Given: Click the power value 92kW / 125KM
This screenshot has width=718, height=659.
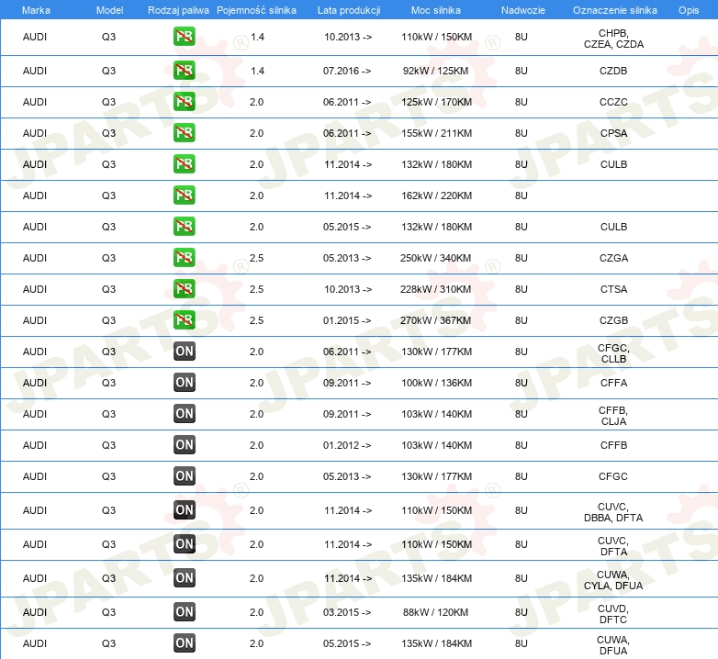Looking at the screenshot, I should click(x=435, y=71).
